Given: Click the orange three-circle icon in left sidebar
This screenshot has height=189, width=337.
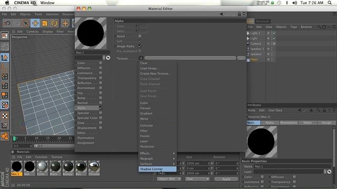Looking at the screenshot, I should 5,136.
